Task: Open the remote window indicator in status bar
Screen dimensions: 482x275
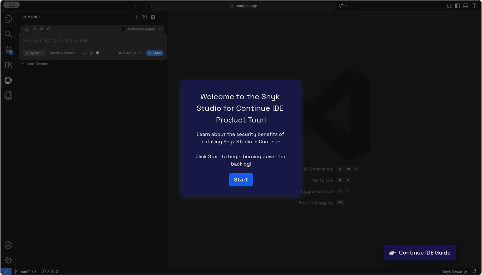Action: (x=6, y=271)
